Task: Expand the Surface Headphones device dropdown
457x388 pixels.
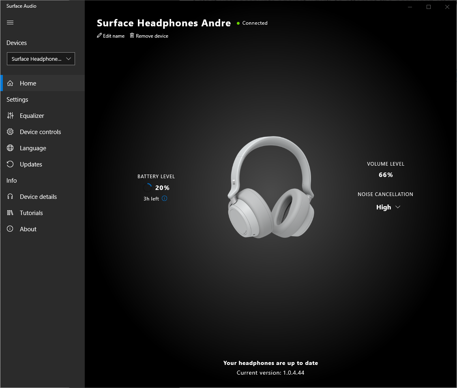Action: coord(41,59)
